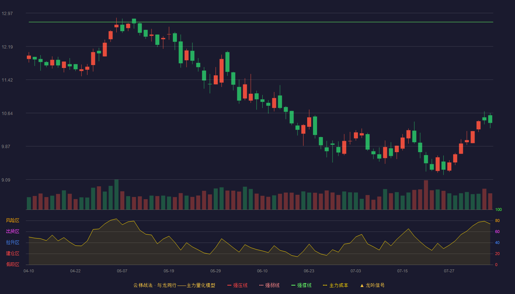Click the 60 indicator scale label
Viewport: 515px width, 294px height.
point(497,232)
